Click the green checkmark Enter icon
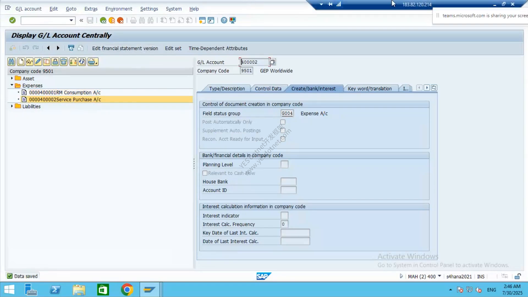528x297 pixels. [x=12, y=20]
